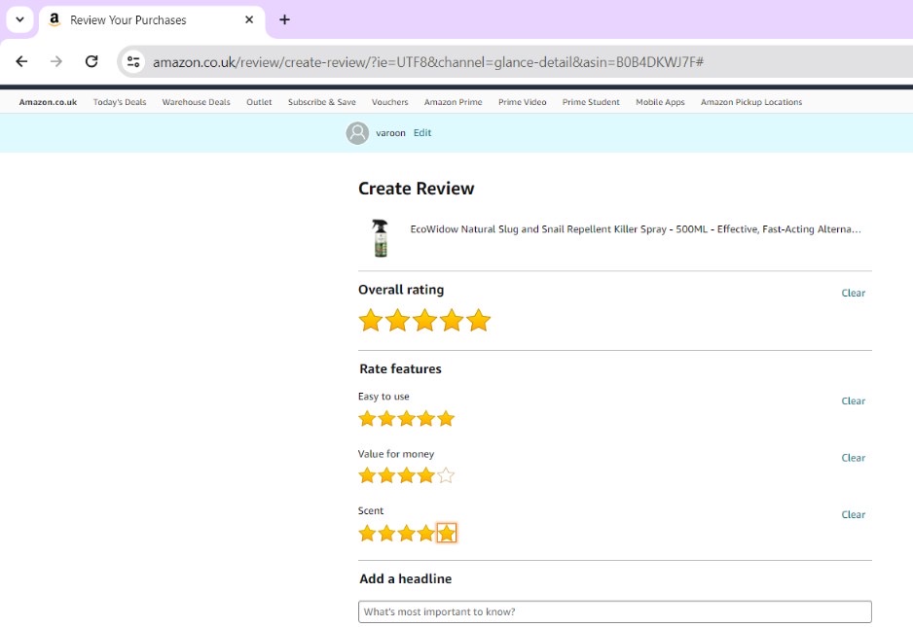Click the EcoWidow product title text
This screenshot has width=913, height=627.
636,229
